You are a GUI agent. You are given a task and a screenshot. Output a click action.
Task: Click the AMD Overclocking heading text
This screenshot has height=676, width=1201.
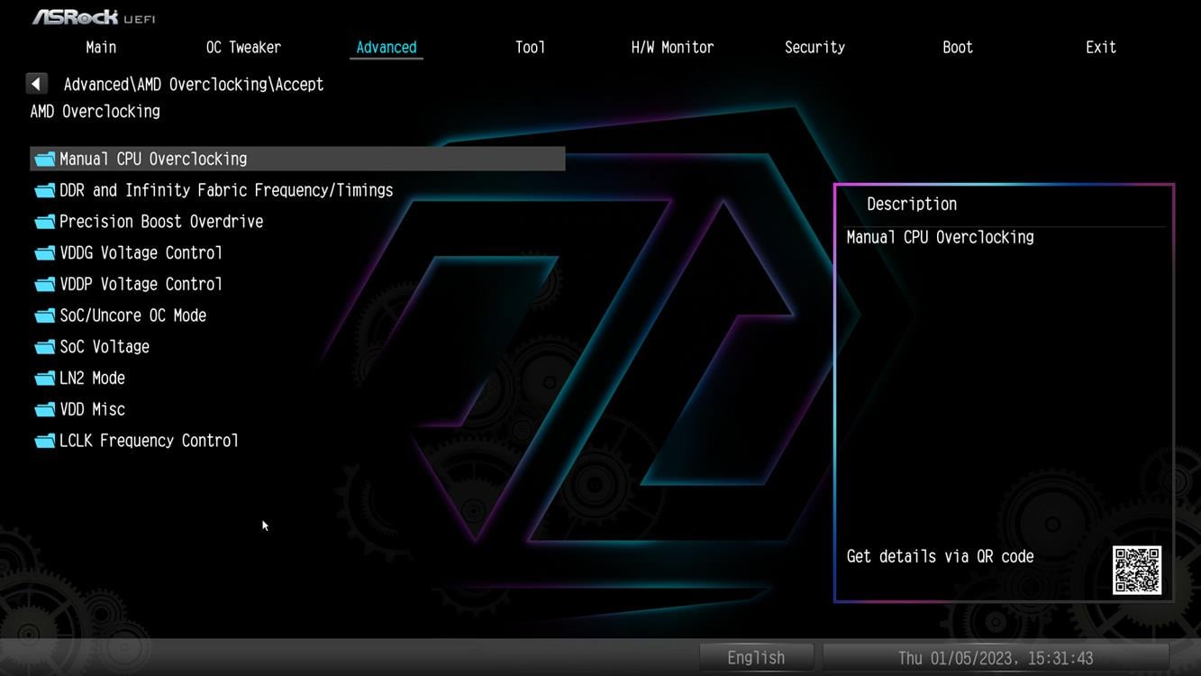[95, 112]
